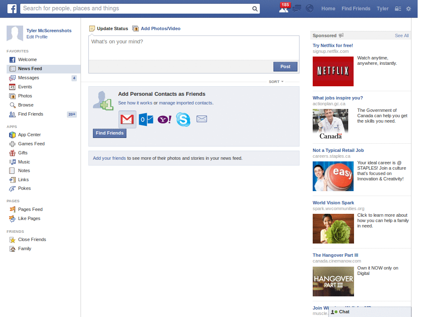The image size is (423, 317).
Task: Click the Close Friends star icon
Action: [x=12, y=240]
